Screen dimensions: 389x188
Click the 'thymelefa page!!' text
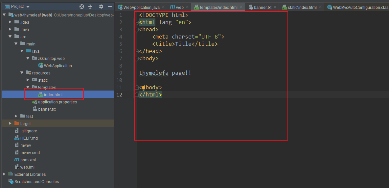tap(165, 73)
